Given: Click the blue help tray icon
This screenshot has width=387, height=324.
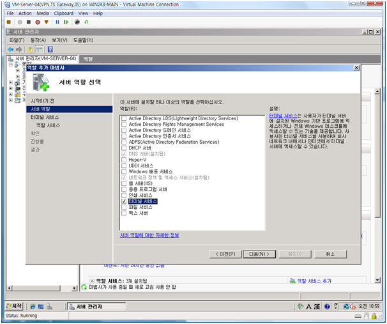Looking at the screenshot, I should pos(327,307).
